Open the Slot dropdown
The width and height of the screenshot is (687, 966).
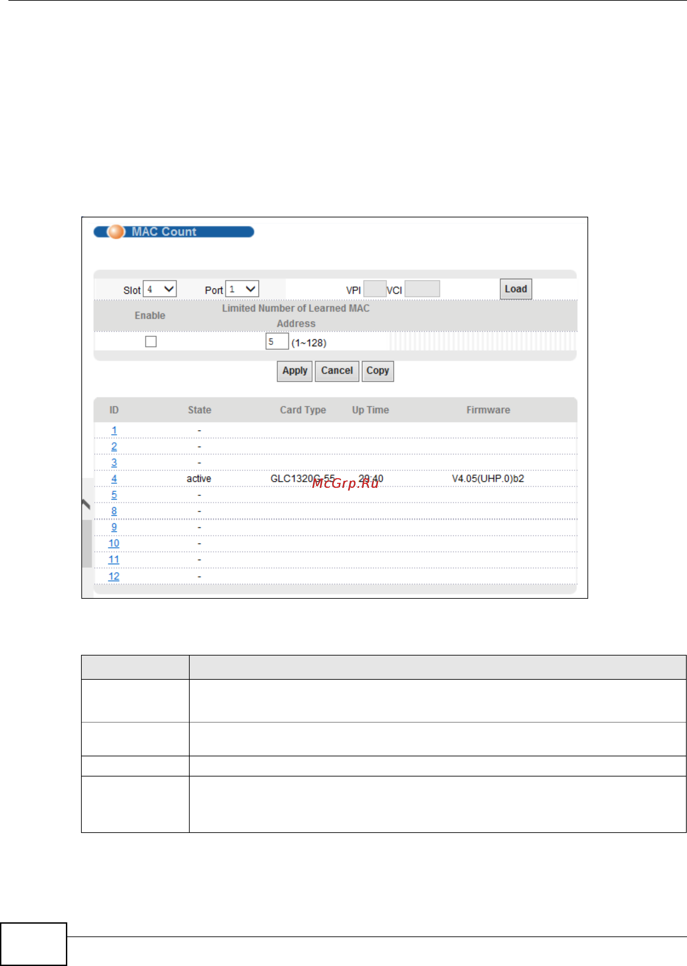tap(159, 289)
